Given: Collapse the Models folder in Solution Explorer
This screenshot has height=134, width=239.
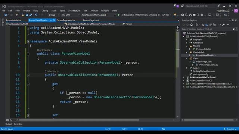Looking at the screenshot, I should [187, 46].
